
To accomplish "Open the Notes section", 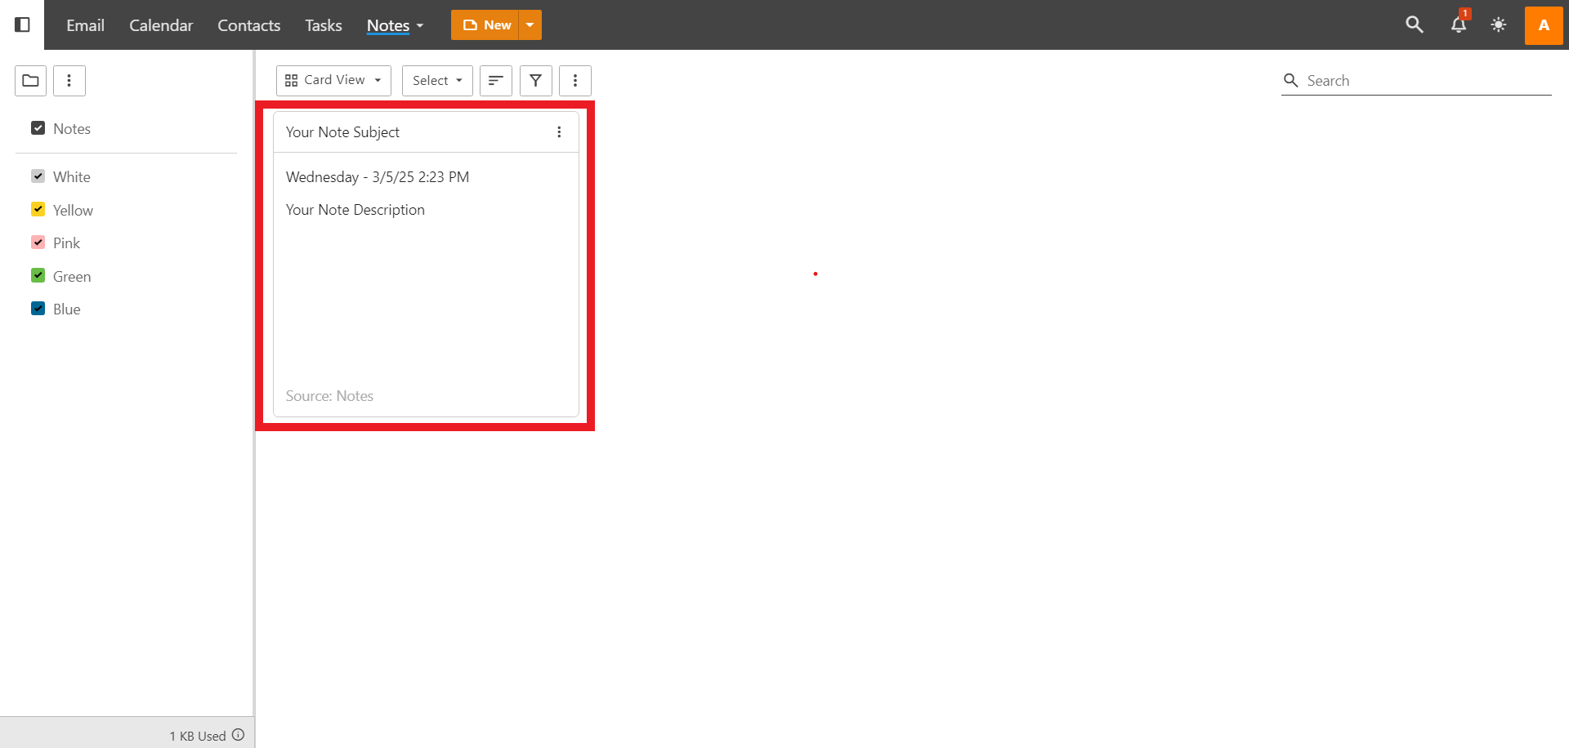I will point(388,25).
